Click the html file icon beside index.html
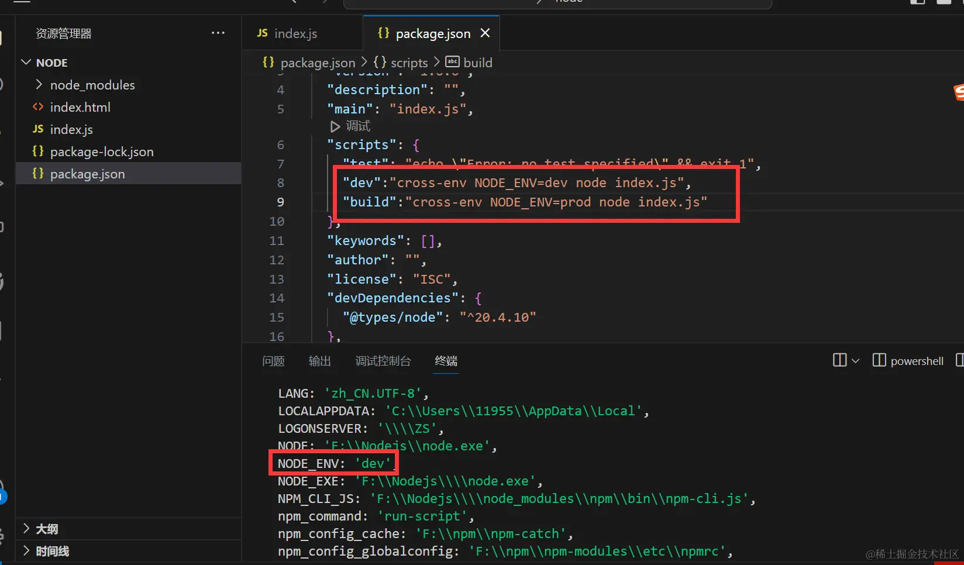964x565 pixels. tap(38, 107)
